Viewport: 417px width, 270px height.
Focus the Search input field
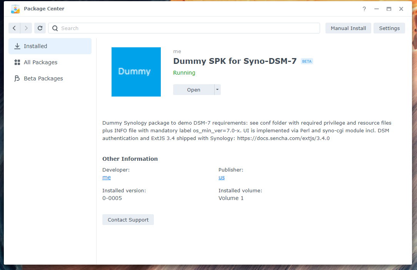point(184,28)
